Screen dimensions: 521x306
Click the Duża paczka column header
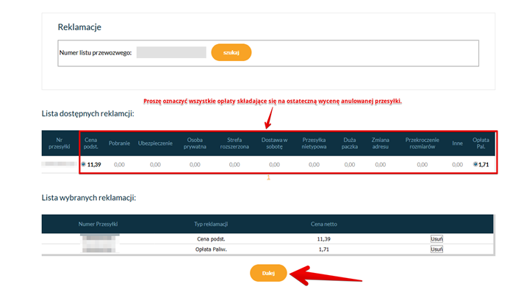tap(351, 143)
